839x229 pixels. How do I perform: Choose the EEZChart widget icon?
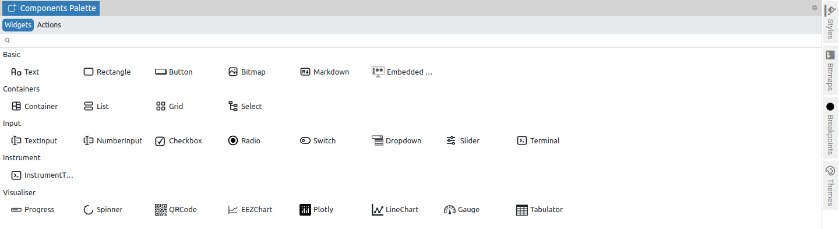(233, 210)
